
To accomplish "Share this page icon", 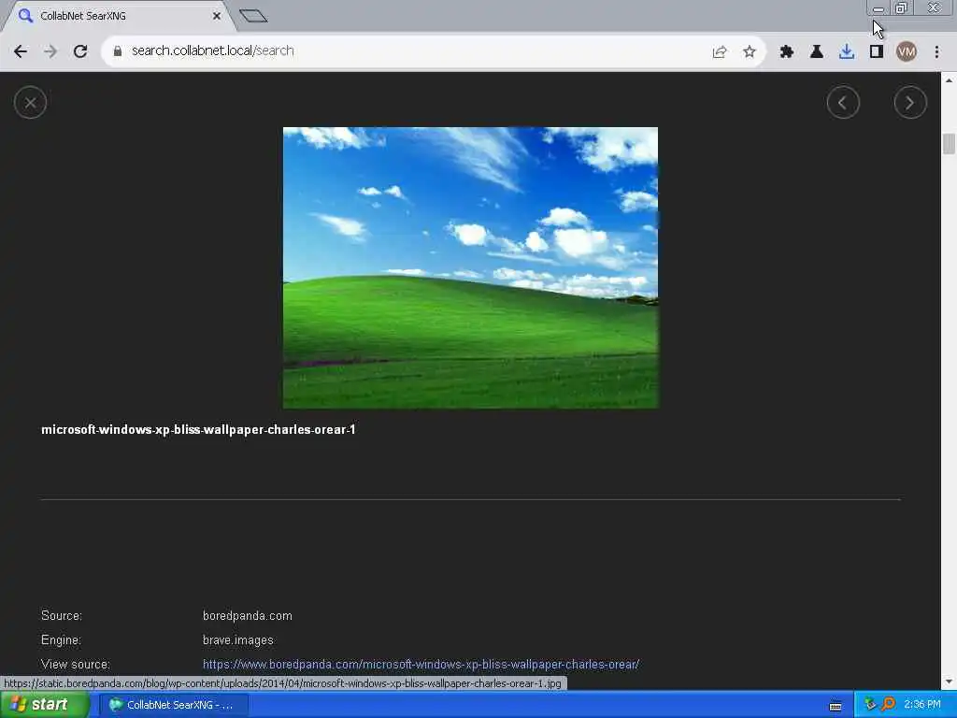I will click(x=720, y=52).
